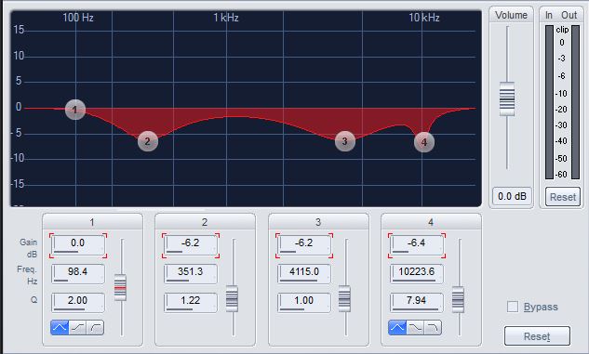
Task: Click the band 2 panel header
Action: point(205,222)
